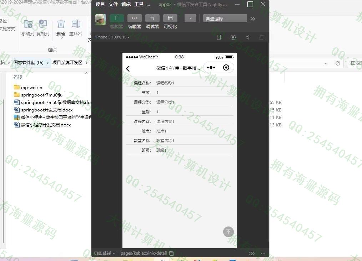Tap the back arrow in mini program
362x261 pixels.
[x=128, y=69]
